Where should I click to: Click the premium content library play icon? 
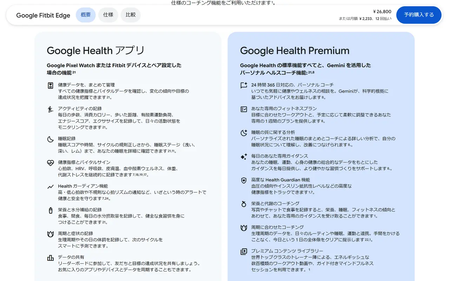tap(244, 251)
